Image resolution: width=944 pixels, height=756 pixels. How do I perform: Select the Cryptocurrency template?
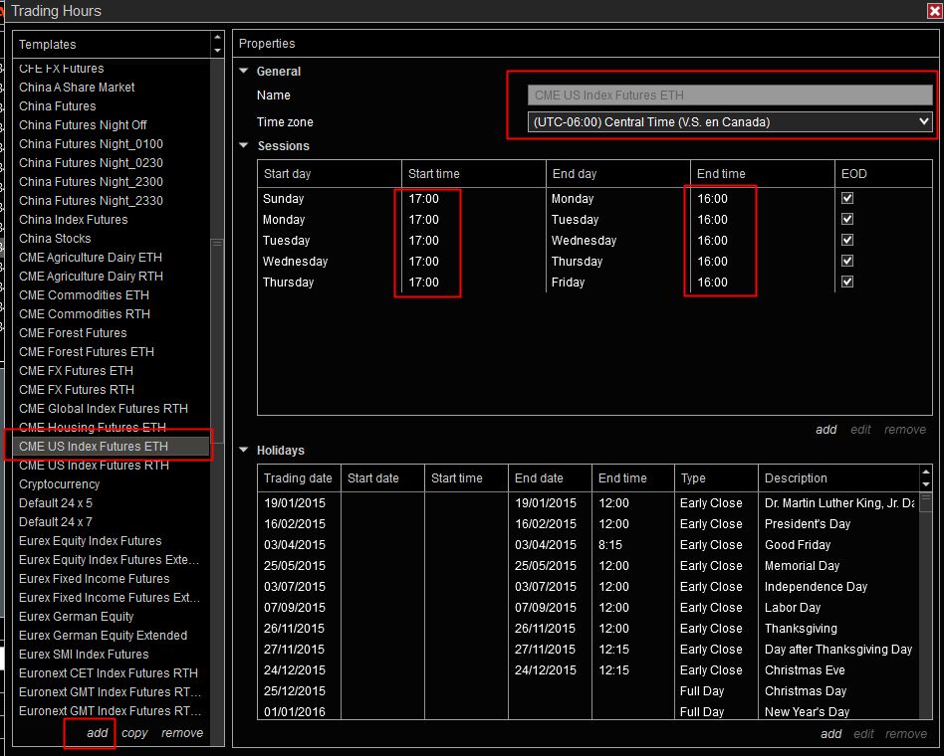tap(60, 484)
